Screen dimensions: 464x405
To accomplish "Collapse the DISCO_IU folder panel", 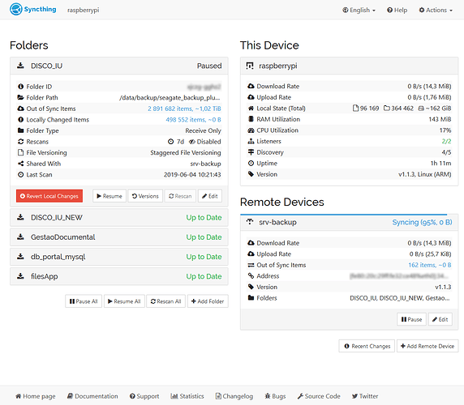I will pos(119,66).
